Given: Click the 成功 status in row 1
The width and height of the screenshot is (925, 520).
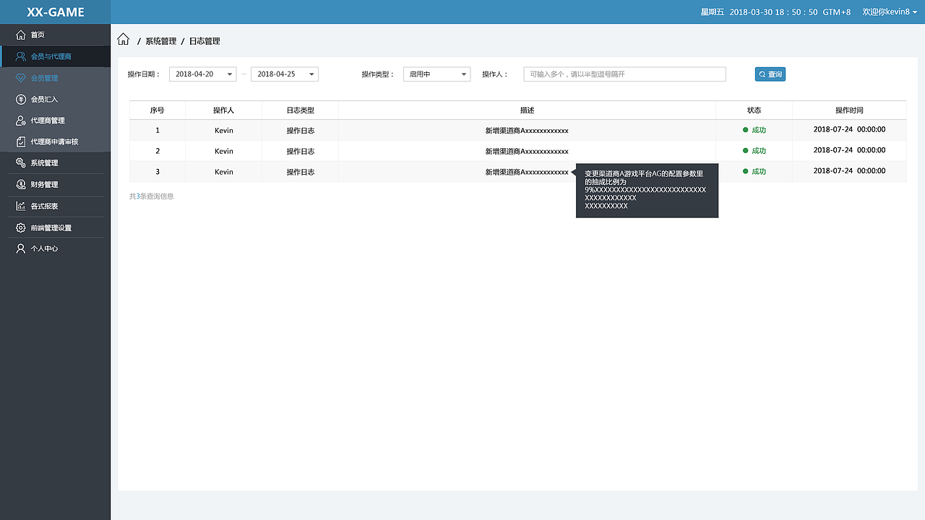Looking at the screenshot, I should pos(754,130).
